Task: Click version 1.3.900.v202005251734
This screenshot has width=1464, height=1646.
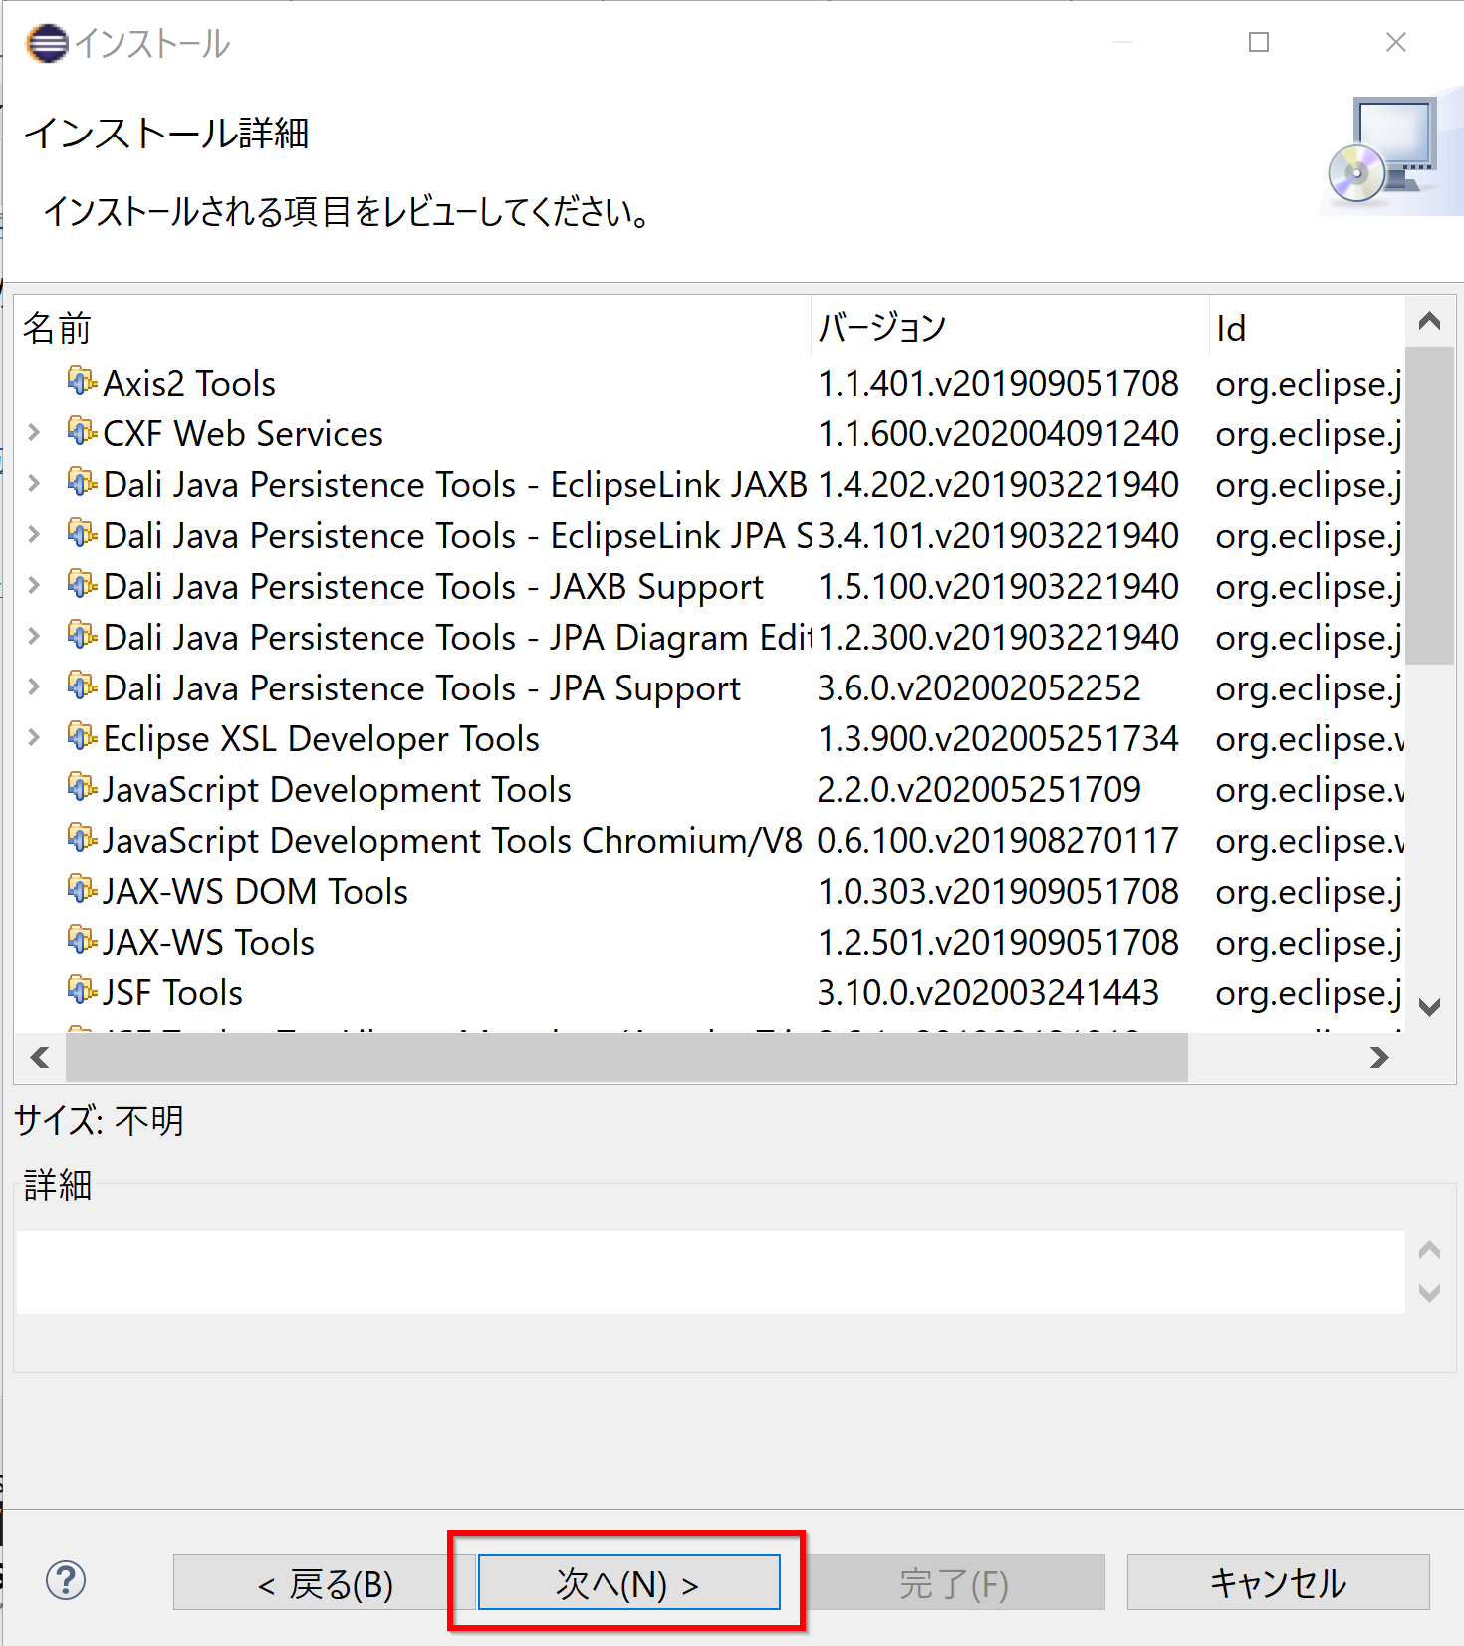Action: (x=998, y=739)
